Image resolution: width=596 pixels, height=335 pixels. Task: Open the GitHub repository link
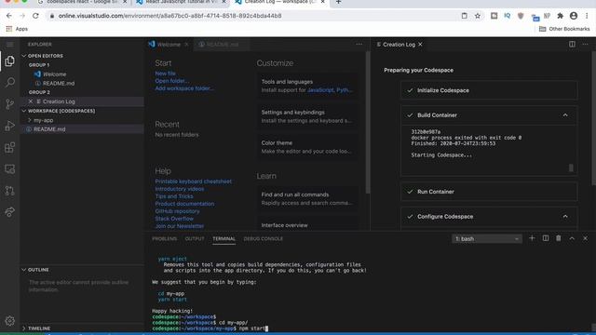pos(177,211)
